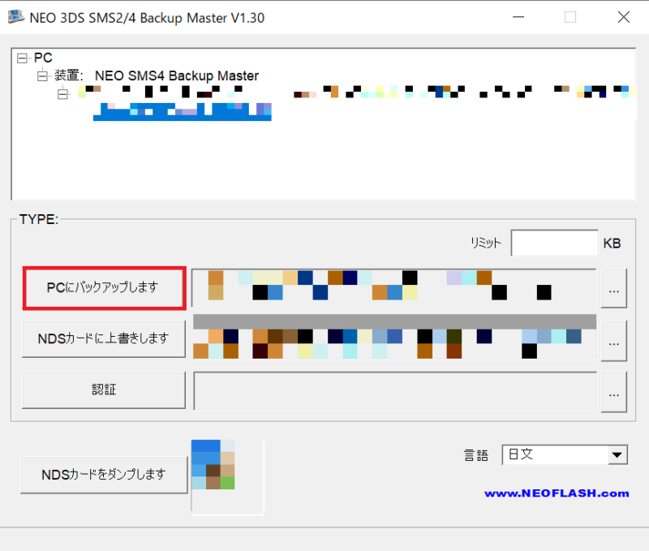Click inside the リミット KB input field

click(x=554, y=243)
